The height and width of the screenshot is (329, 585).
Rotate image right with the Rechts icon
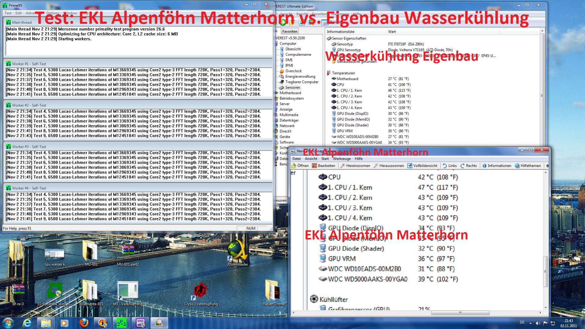[469, 166]
